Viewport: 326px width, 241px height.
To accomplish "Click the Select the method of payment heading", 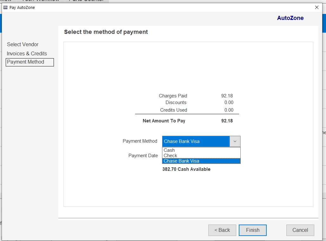I will point(106,32).
